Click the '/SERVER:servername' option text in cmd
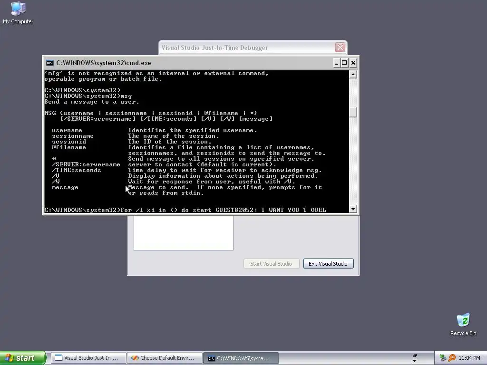Screen dimensions: 487x365 coord(86,164)
